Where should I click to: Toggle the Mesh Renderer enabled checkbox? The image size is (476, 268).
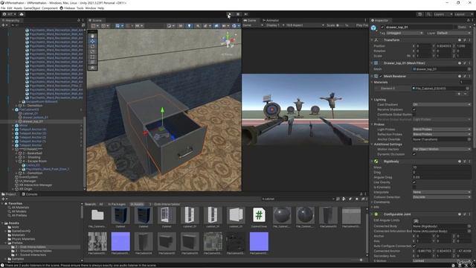click(381, 76)
